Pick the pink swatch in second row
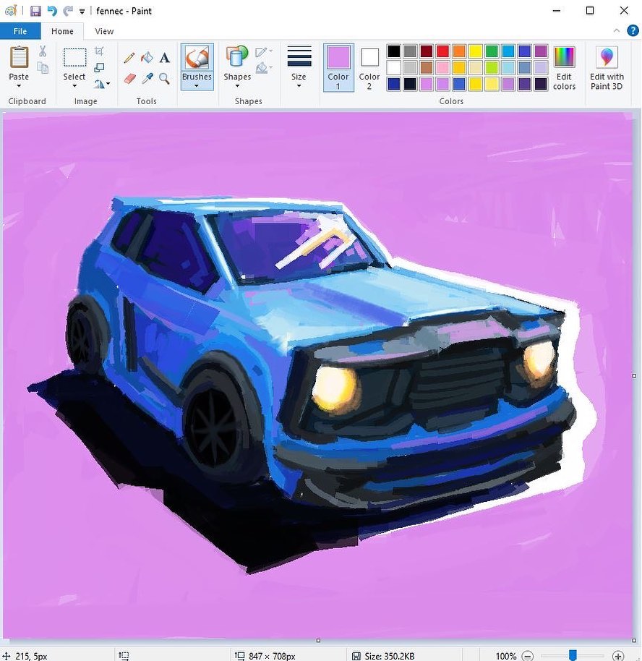The height and width of the screenshot is (661, 642). 442,67
